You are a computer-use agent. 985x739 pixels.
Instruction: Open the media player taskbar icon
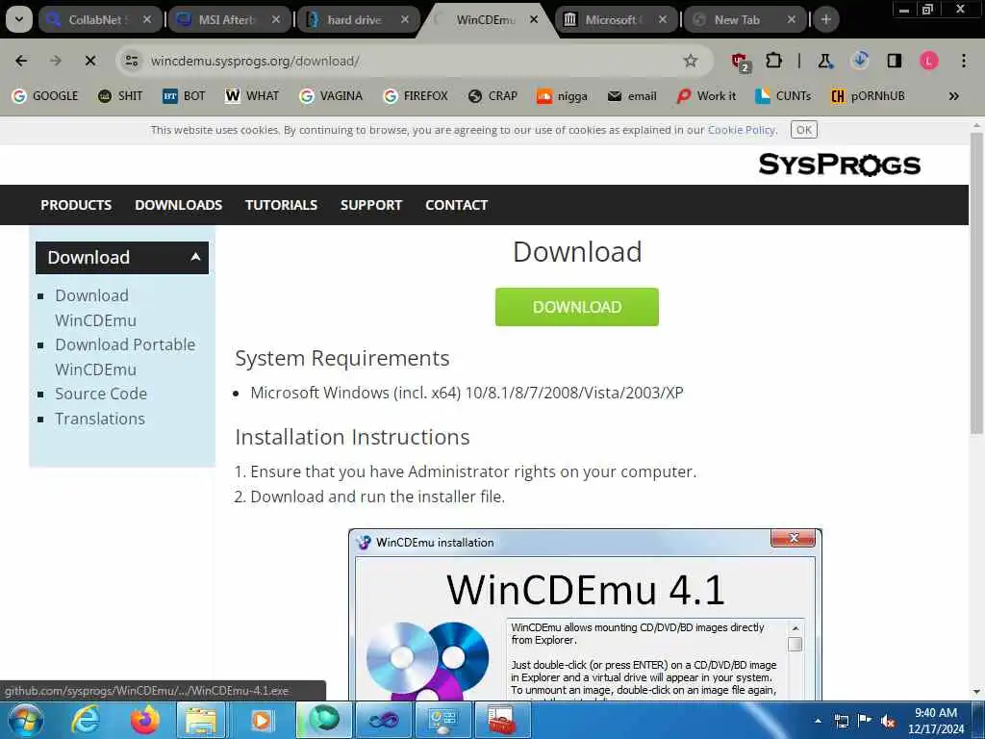(260, 720)
